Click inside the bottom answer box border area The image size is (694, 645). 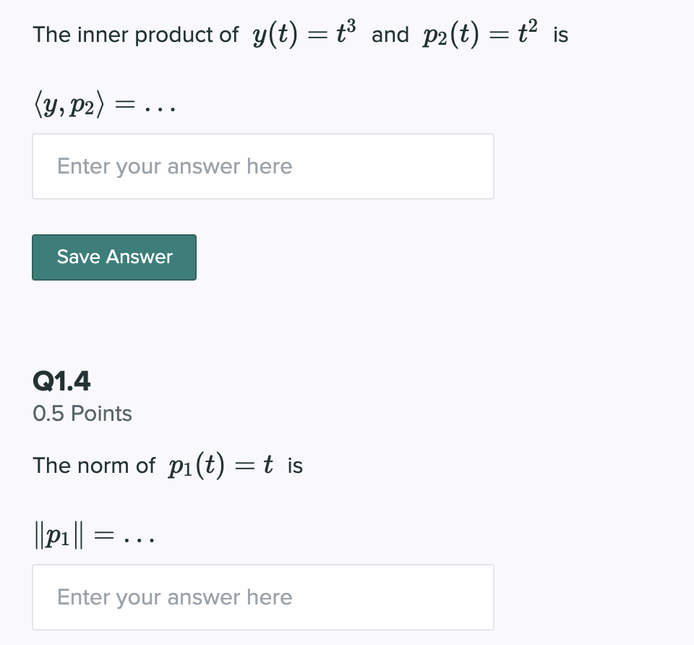point(263,597)
